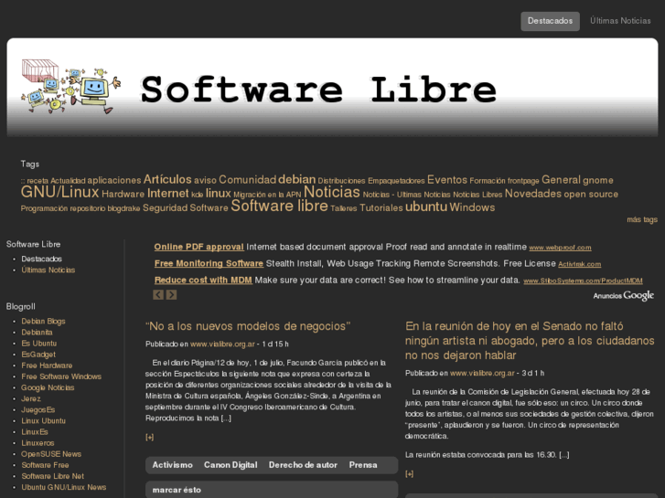Open Ubuntu GNU/Linux News in Blogroll

coord(64,487)
